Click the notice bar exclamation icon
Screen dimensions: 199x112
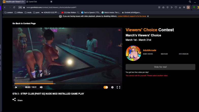coord(60,16)
